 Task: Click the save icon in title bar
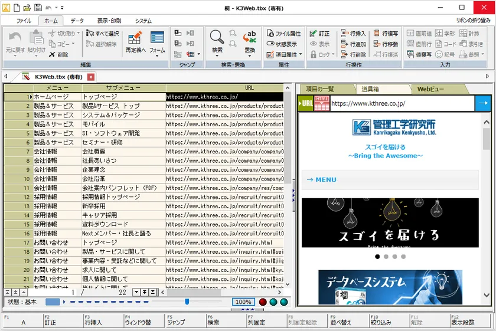[38, 8]
